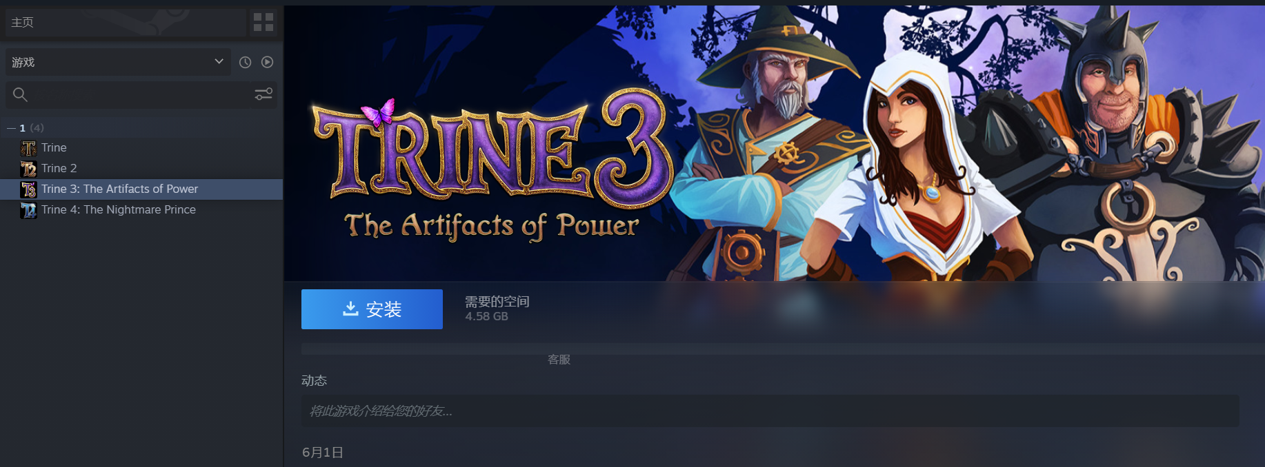Screen dimensions: 1265x467
Task: Click the Trine 2 game icon
Action: coord(28,169)
